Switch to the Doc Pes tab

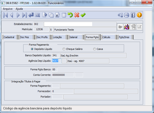click(26, 37)
